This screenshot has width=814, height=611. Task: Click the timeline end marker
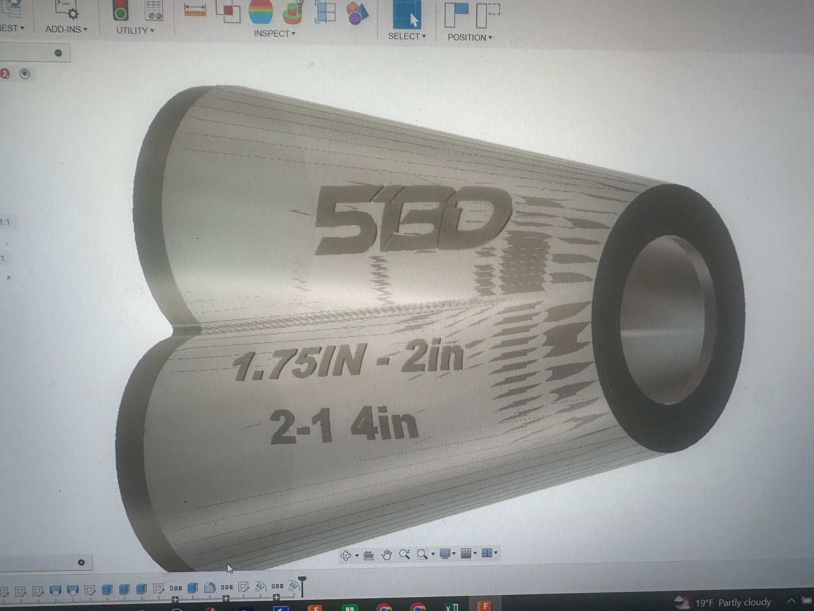tap(302, 585)
